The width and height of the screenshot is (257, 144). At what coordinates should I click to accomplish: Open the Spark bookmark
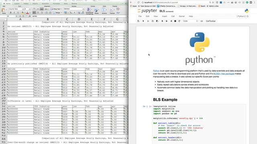pyautogui.click(x=202, y=6)
